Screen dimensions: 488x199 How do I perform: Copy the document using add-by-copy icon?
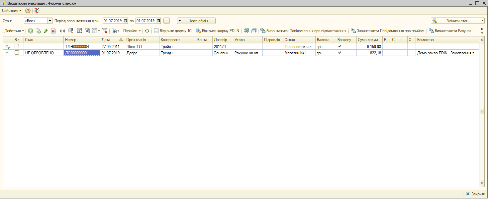point(38,31)
